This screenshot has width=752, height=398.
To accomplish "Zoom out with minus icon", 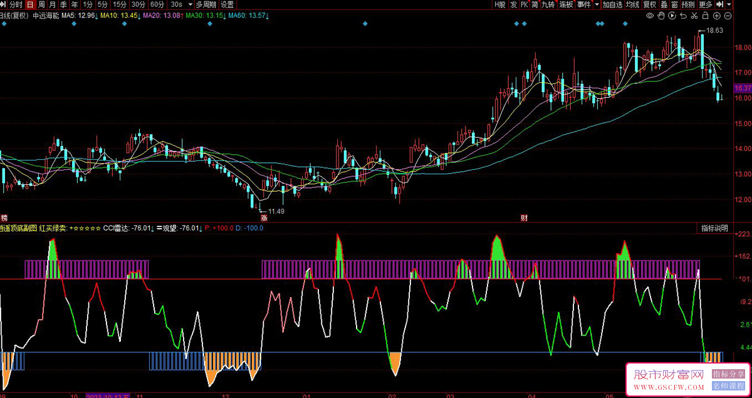I will pyautogui.click(x=726, y=15).
